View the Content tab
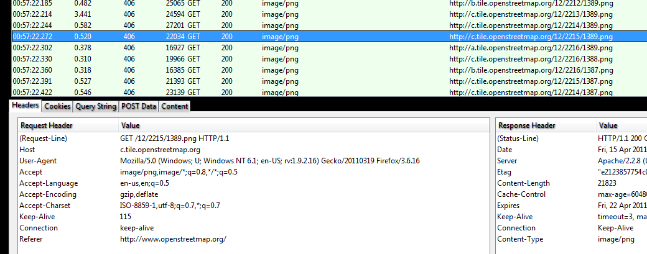Image resolution: width=647 pixels, height=254 pixels. [x=174, y=106]
